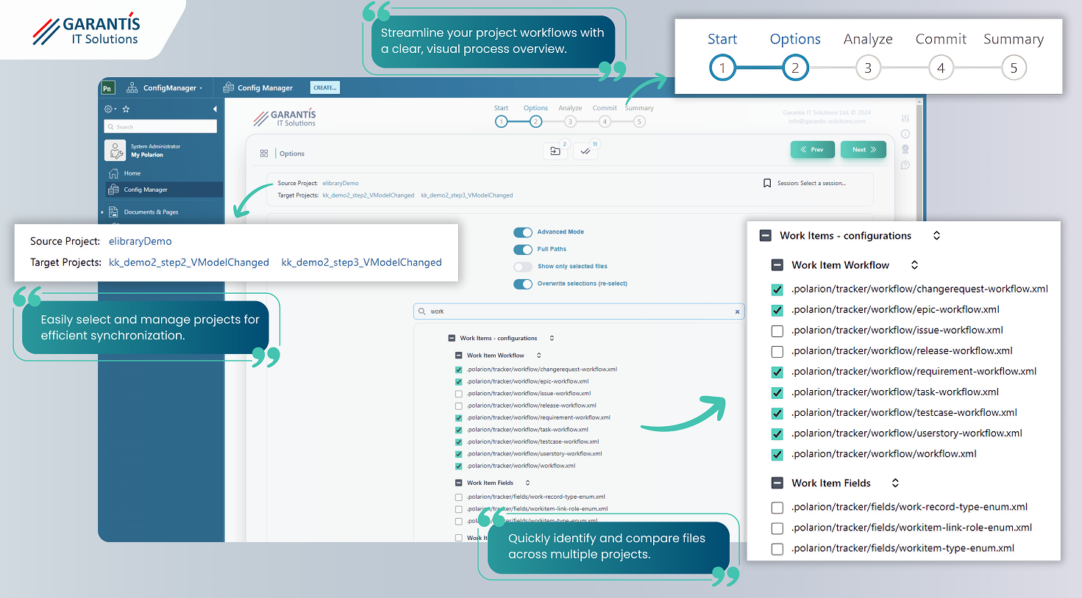
Task: Click the grid icon beside the Options heading
Action: tap(264, 153)
